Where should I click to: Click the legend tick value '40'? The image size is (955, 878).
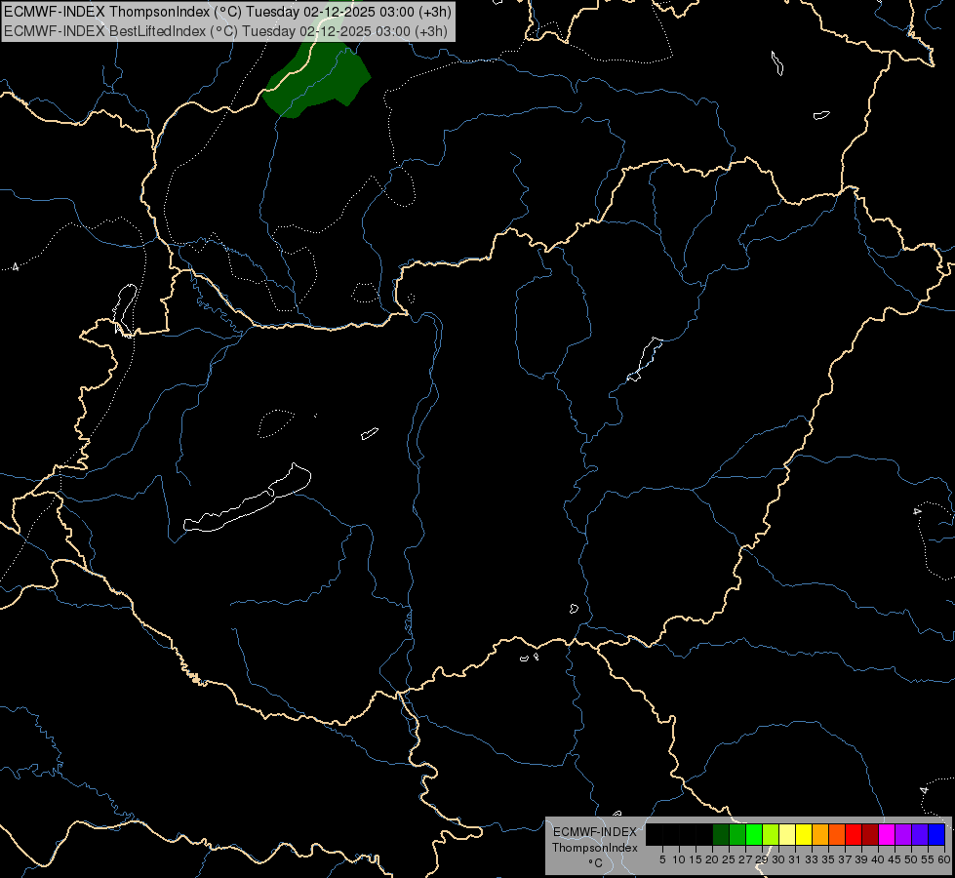(x=878, y=859)
